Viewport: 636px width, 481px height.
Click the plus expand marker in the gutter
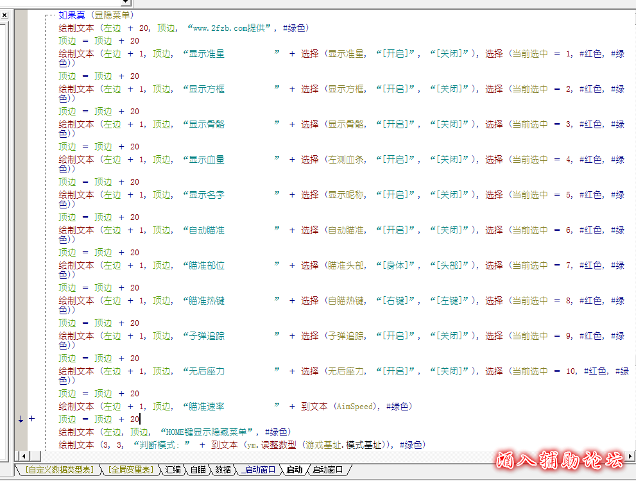(x=31, y=419)
